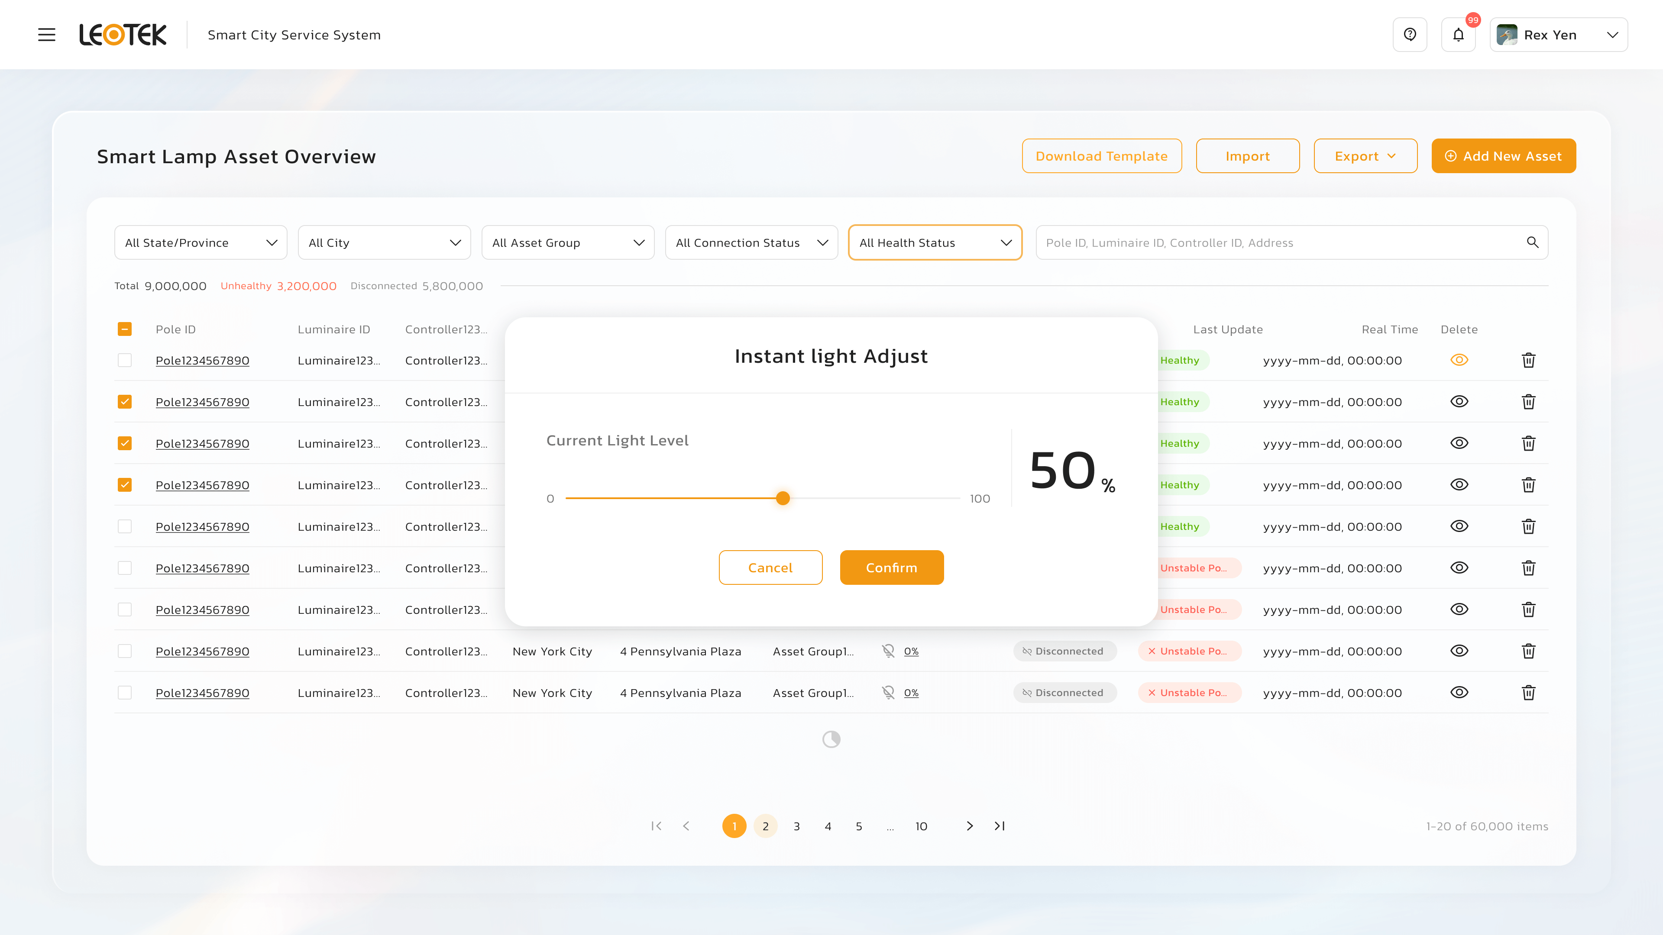This screenshot has height=935, width=1663.
Task: Click the muted light icon in the last row
Action: [x=888, y=693]
